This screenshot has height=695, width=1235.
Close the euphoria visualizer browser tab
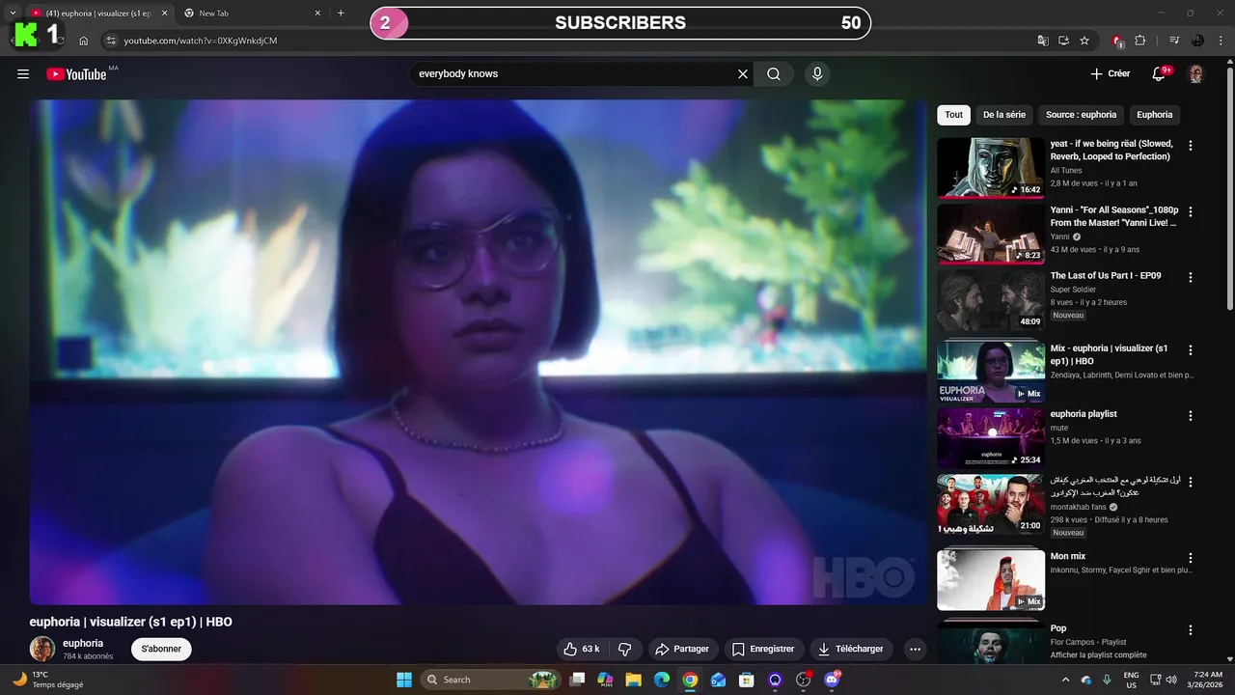164,14
